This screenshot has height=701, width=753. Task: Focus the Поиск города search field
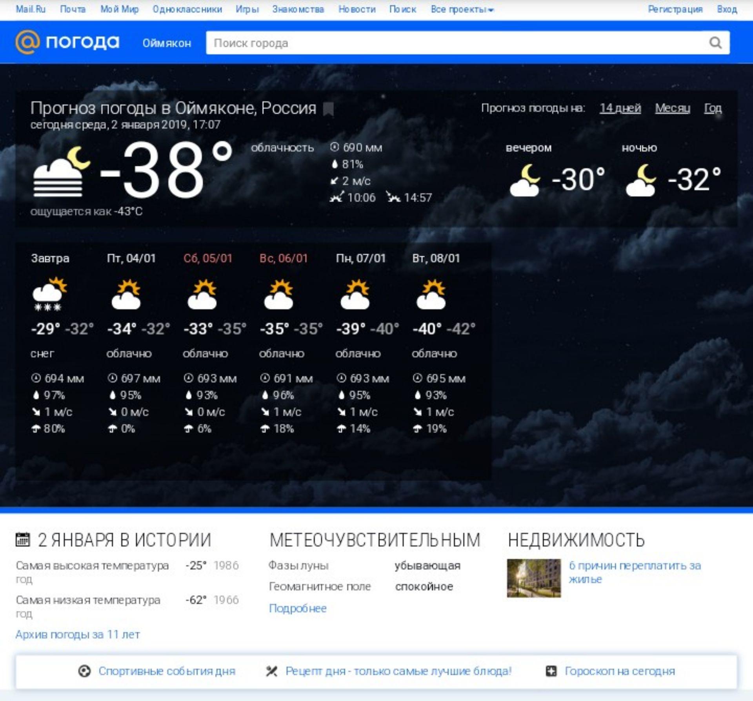coord(455,43)
